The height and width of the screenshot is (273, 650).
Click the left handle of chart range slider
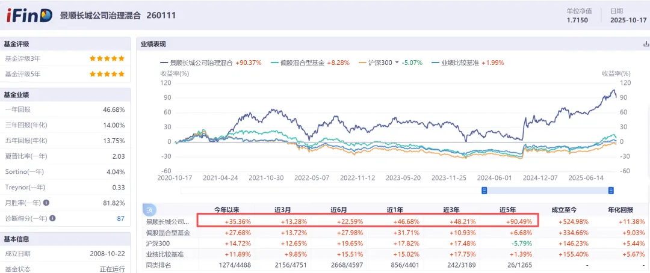[484, 191]
